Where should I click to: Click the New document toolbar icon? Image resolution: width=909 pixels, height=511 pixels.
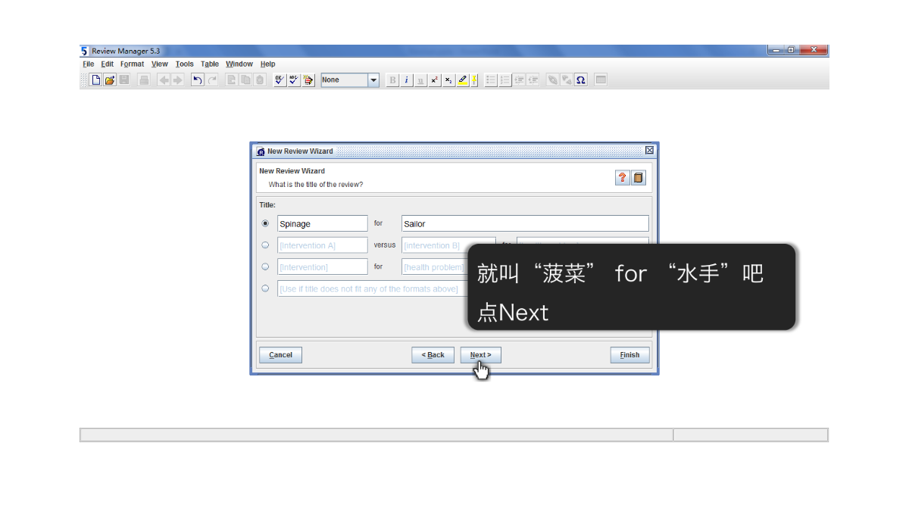tap(96, 79)
